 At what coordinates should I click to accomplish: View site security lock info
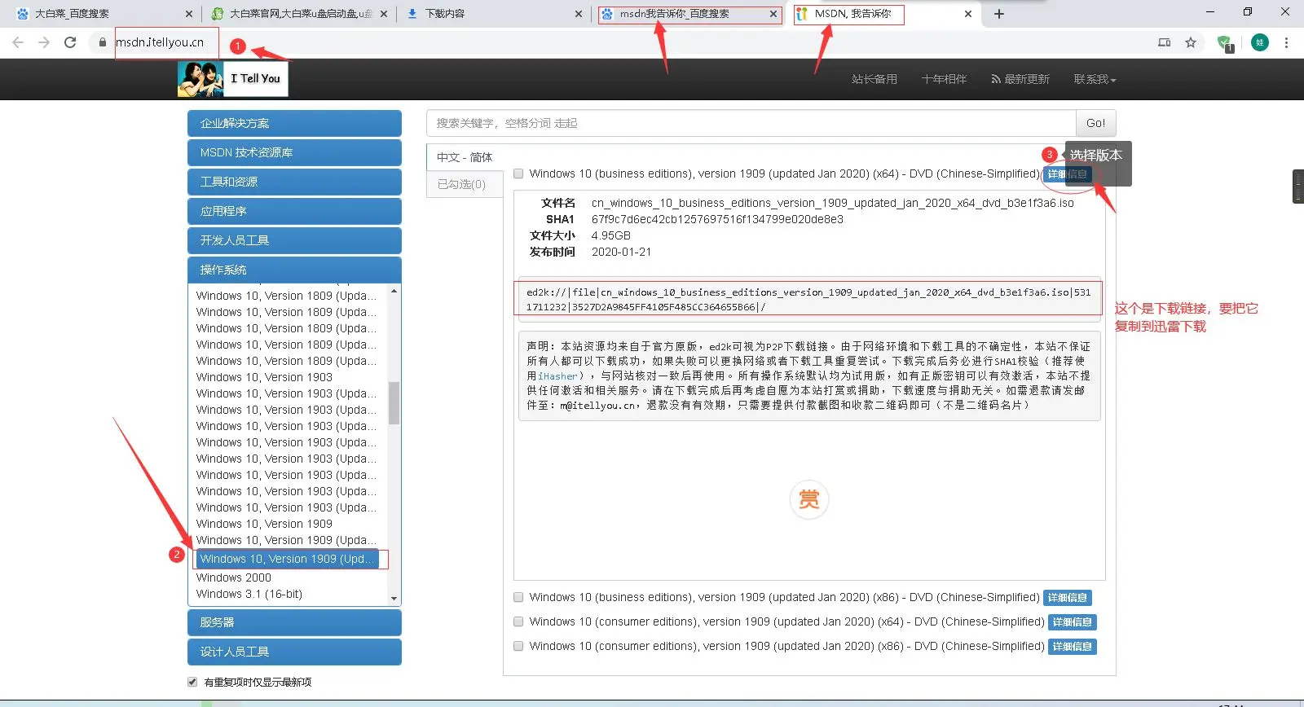102,42
